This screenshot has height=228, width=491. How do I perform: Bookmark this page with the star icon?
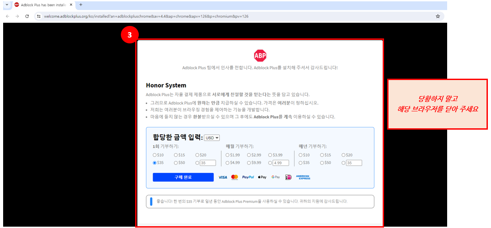(x=438, y=16)
